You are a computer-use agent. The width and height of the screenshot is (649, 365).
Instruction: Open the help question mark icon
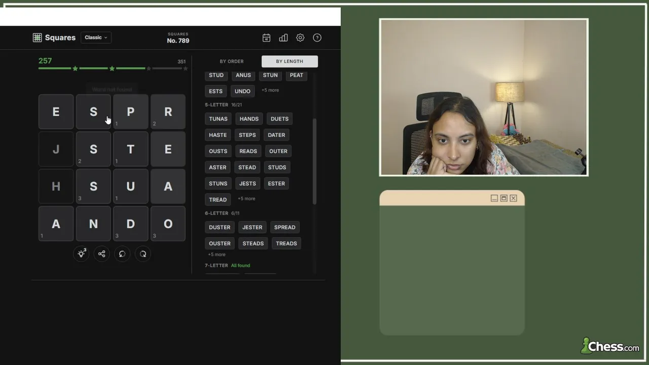click(317, 38)
